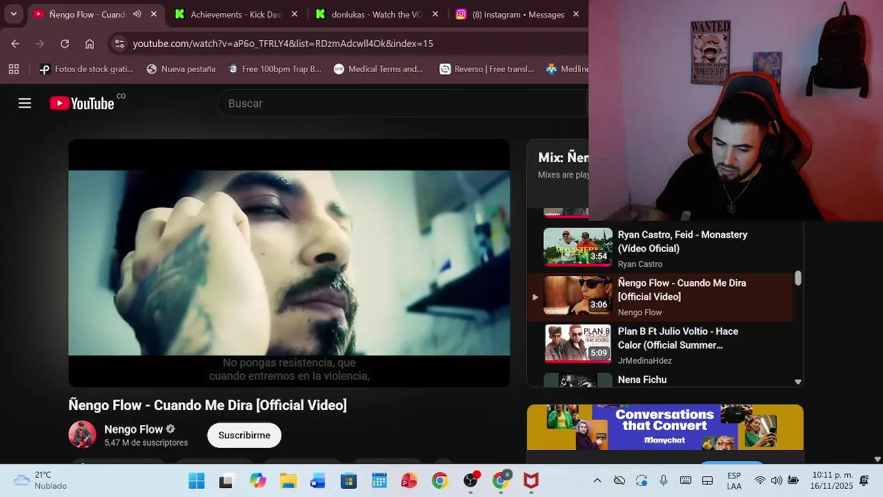Open Cuando Me Dira thumbnail in mix
The width and height of the screenshot is (883, 497).
[577, 295]
